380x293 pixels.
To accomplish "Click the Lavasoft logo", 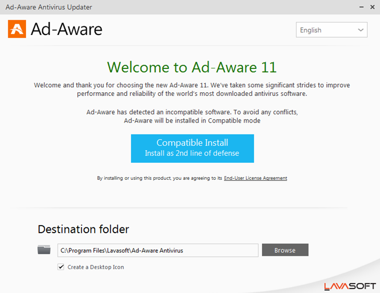I will pos(350,286).
